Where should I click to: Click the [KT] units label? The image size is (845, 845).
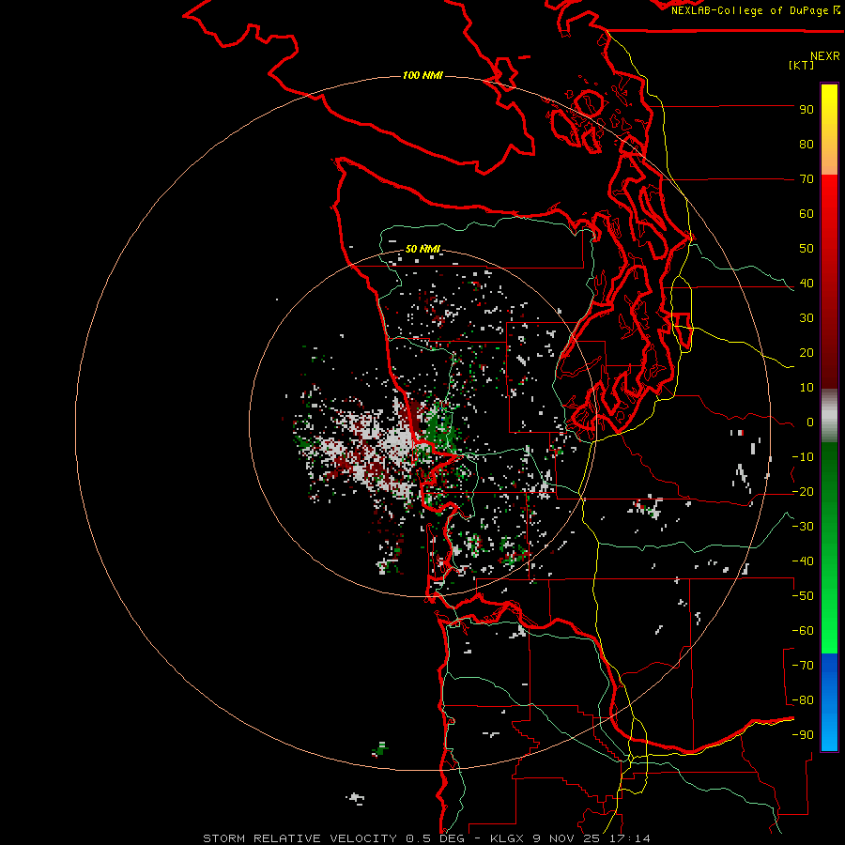click(x=802, y=65)
